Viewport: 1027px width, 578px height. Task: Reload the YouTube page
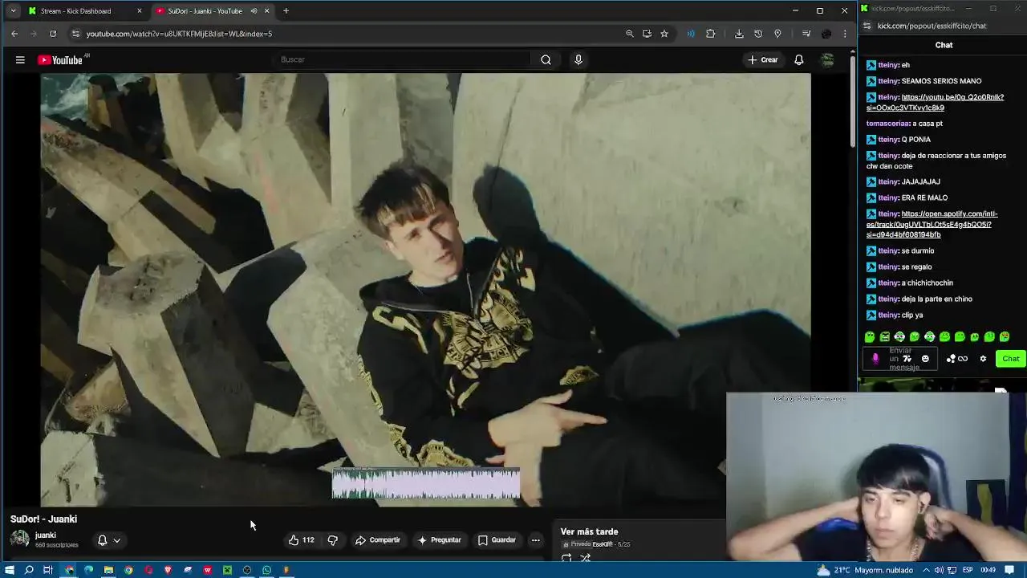pyautogui.click(x=53, y=34)
